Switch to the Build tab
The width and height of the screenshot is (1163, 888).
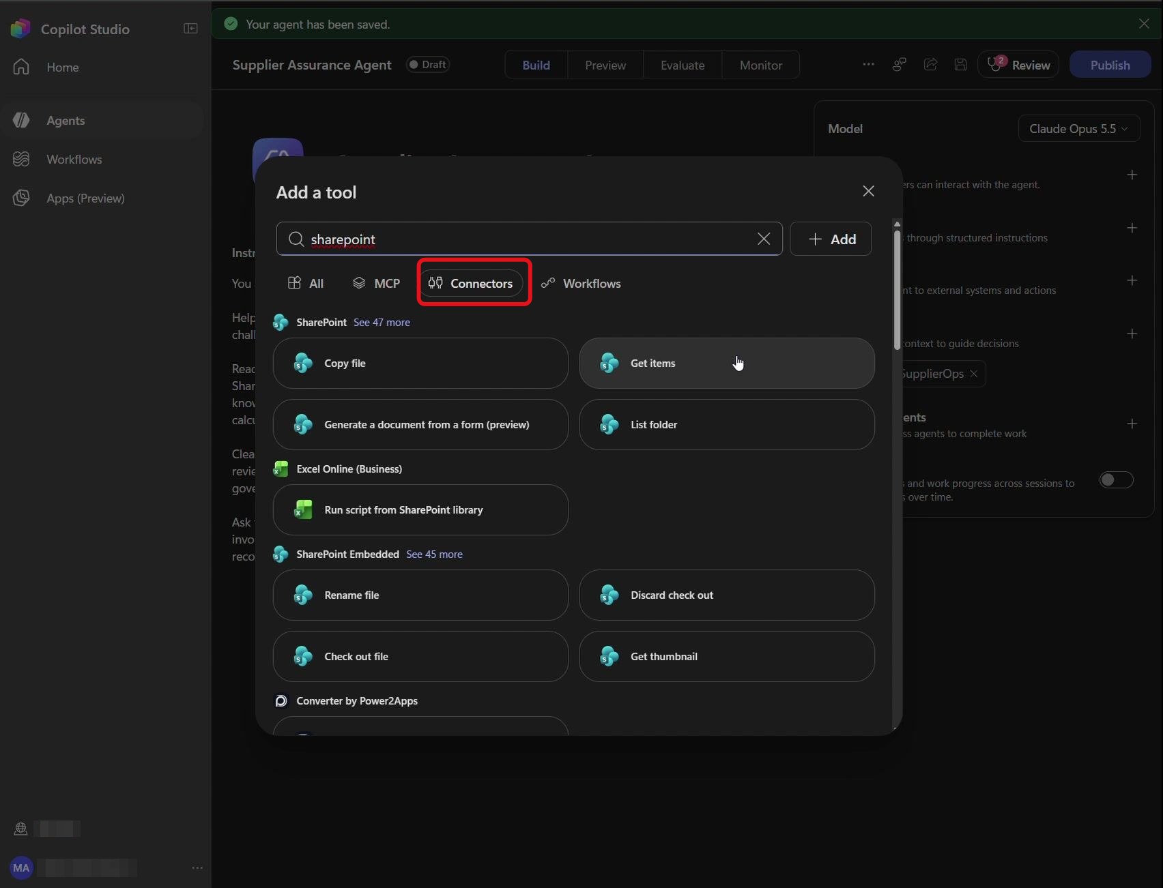click(x=536, y=65)
